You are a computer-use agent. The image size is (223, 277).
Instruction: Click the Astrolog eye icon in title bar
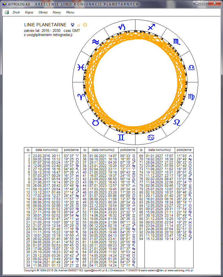coord(4,4)
